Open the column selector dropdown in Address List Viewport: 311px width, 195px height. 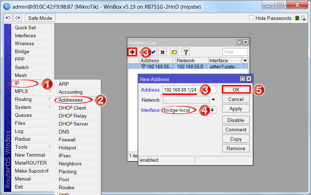tap(245, 60)
